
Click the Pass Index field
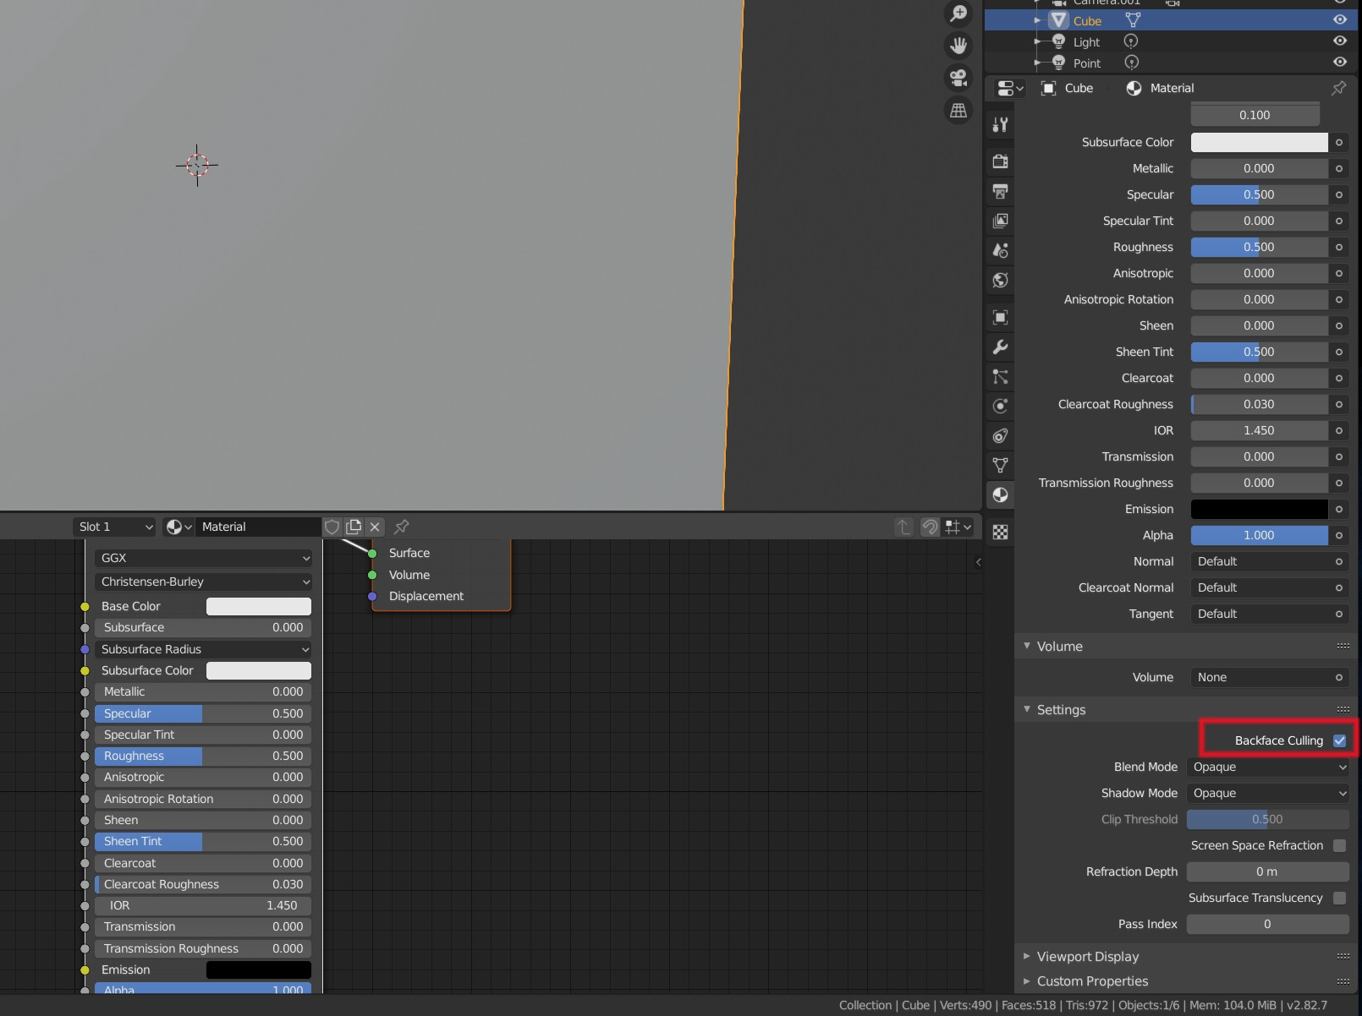[1268, 924]
